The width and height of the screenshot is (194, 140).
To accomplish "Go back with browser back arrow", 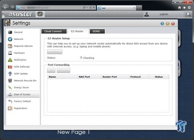I will click(x=5, y=7).
